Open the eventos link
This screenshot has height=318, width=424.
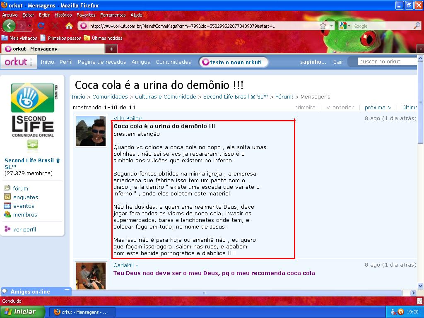tap(24, 206)
